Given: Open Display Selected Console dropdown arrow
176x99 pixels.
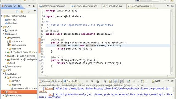Looking at the screenshot, I should point(138,81).
